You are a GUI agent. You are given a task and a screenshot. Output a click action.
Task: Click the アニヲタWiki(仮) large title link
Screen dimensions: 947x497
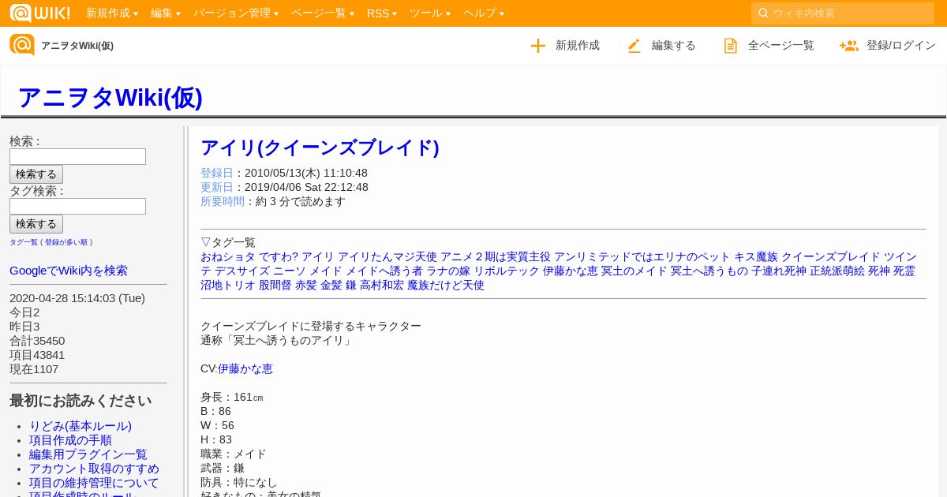[110, 97]
